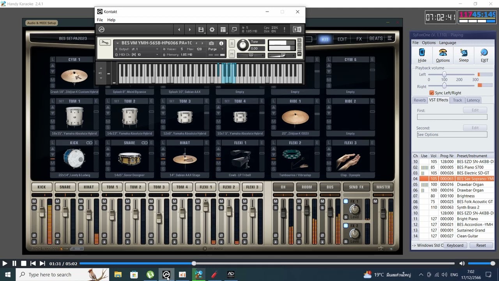Open the Help menu in Kontakt
The width and height of the screenshot is (499, 281).
point(111,20)
